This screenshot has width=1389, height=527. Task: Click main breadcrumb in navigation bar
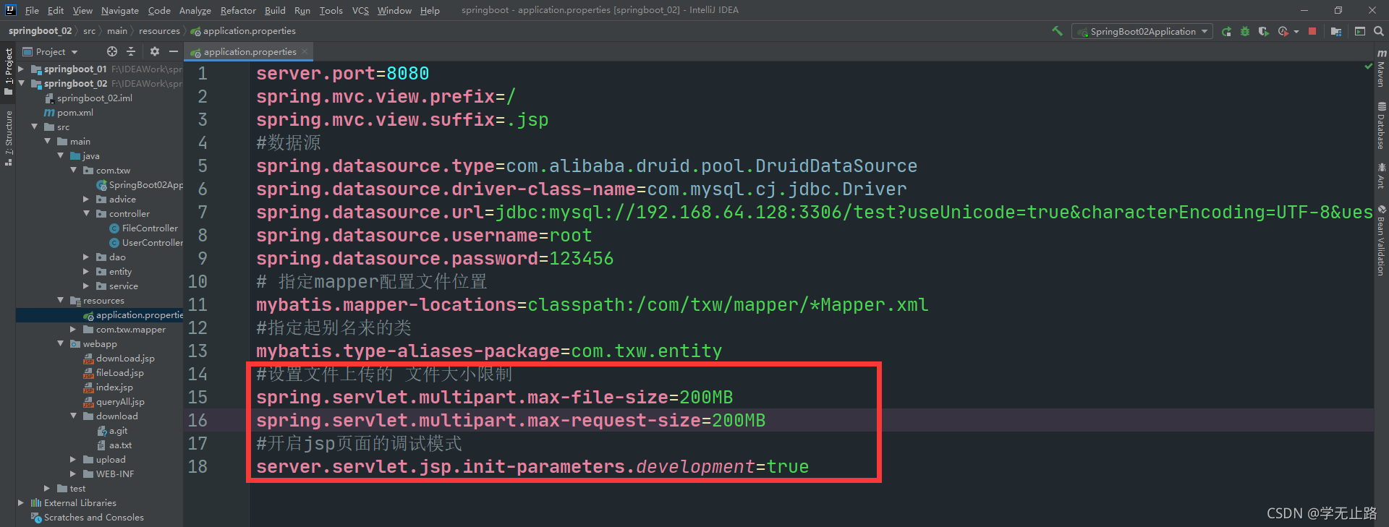click(117, 31)
